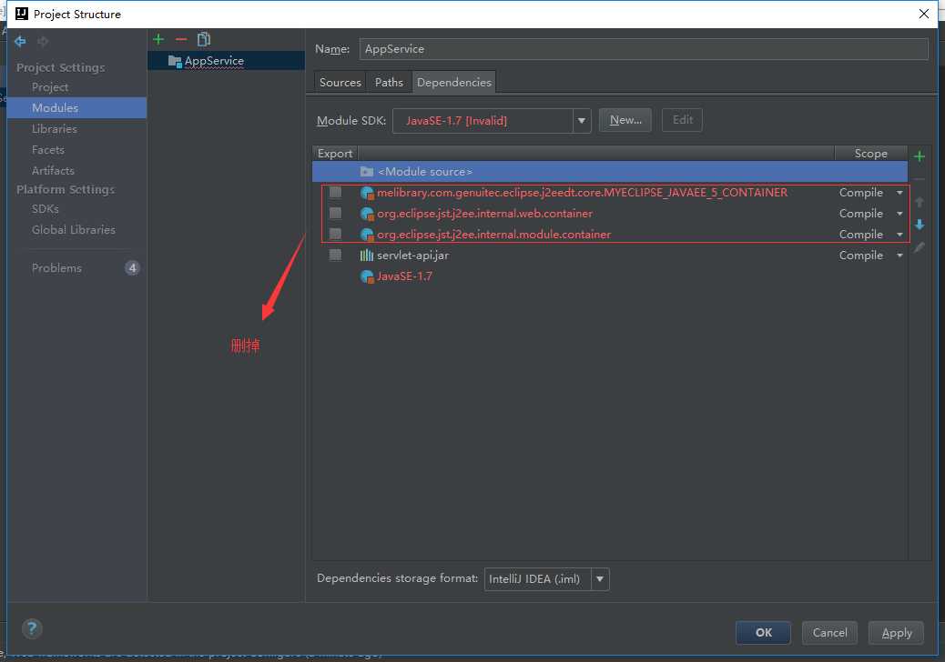The height and width of the screenshot is (662, 945).
Task: Click the JavaSE-1.7 SDK icon
Action: point(366,276)
